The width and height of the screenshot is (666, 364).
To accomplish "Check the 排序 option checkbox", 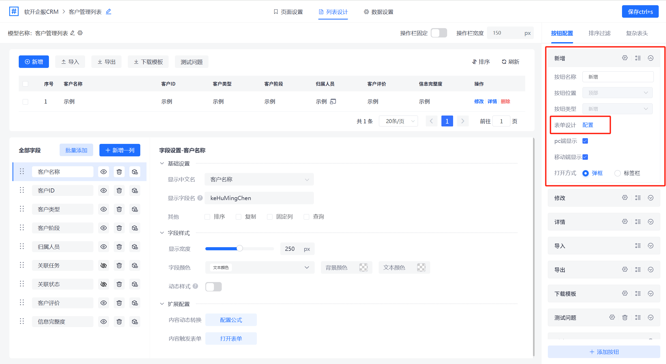I will (x=207, y=217).
